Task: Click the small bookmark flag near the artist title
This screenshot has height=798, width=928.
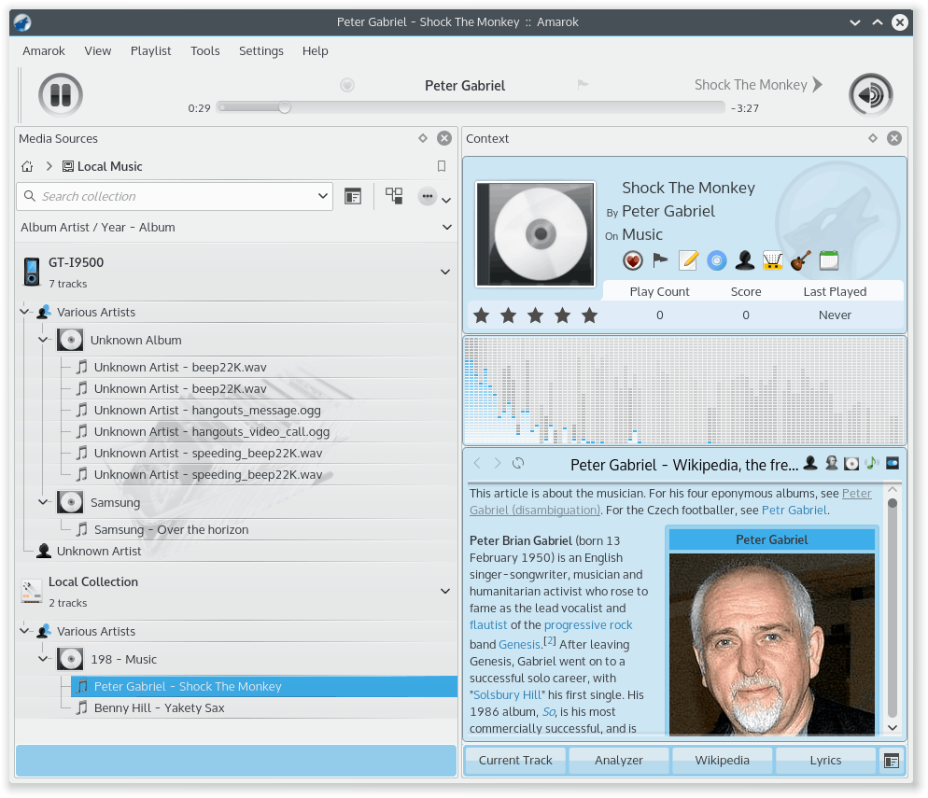Action: pyautogui.click(x=583, y=85)
